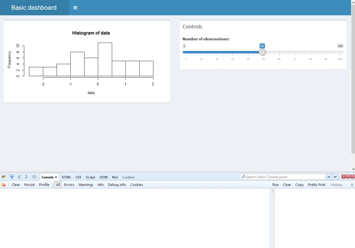
Task: Click the Controls box heading
Action: [192, 27]
